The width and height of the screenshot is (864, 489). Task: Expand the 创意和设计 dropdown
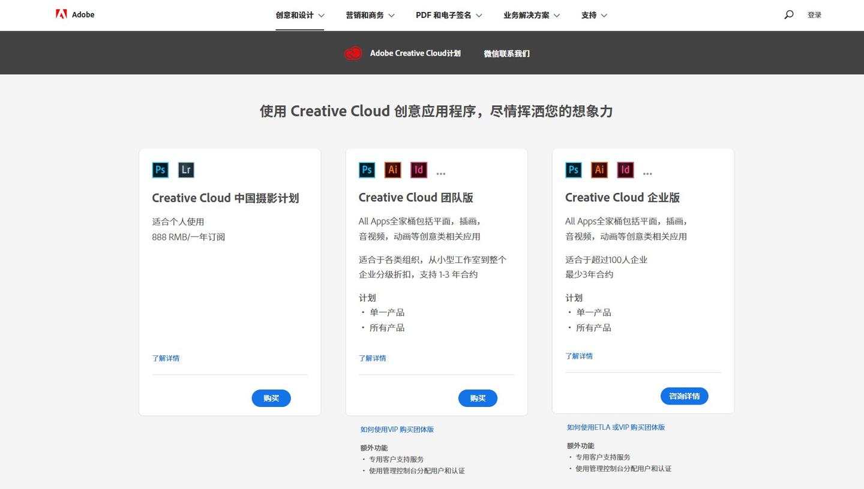[299, 15]
